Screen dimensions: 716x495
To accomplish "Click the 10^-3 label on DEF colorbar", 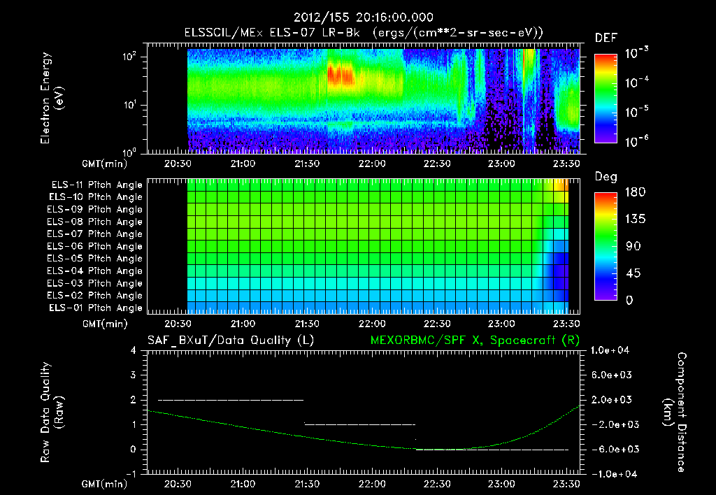I will [636, 53].
